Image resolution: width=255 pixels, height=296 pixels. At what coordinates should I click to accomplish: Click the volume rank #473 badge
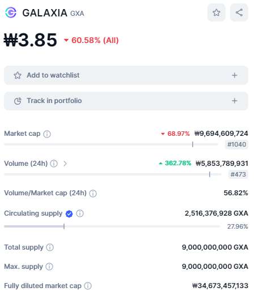tap(238, 174)
